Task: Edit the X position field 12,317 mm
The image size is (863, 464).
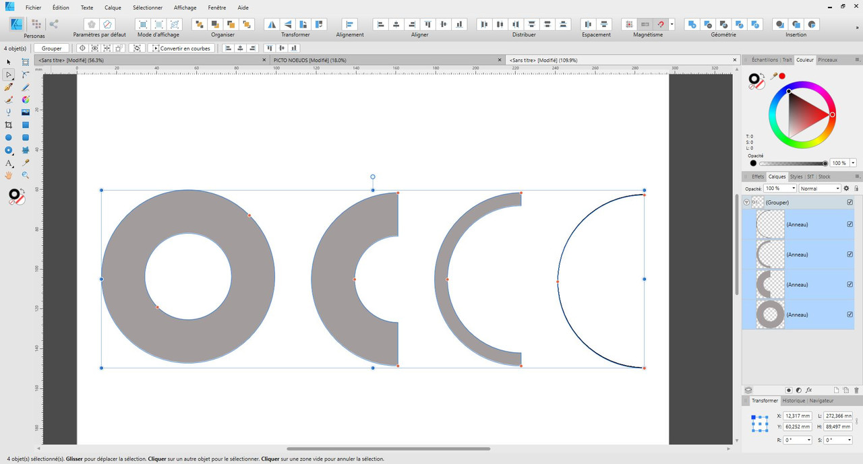Action: [796, 416]
